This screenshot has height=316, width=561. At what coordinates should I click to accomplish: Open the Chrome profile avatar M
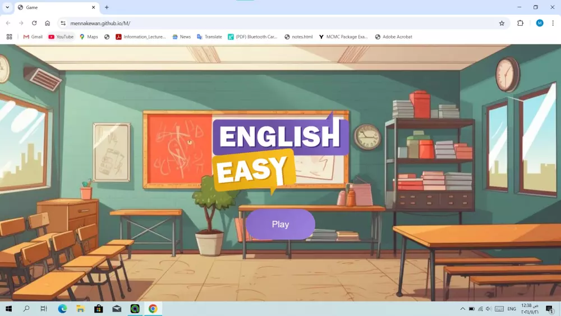540,23
